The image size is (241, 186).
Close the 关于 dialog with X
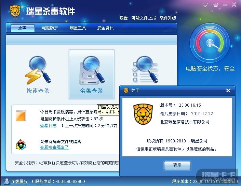228,91
